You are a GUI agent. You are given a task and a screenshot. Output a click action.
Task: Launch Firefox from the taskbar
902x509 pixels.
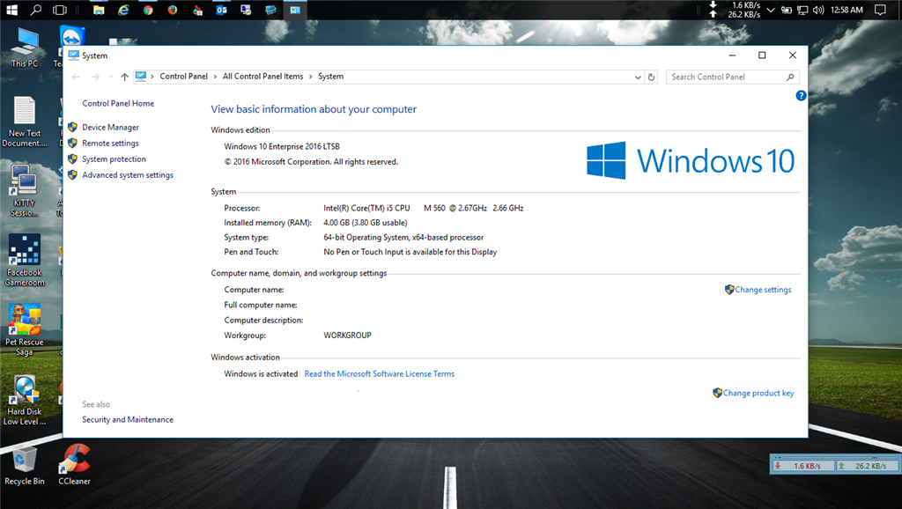tap(173, 10)
